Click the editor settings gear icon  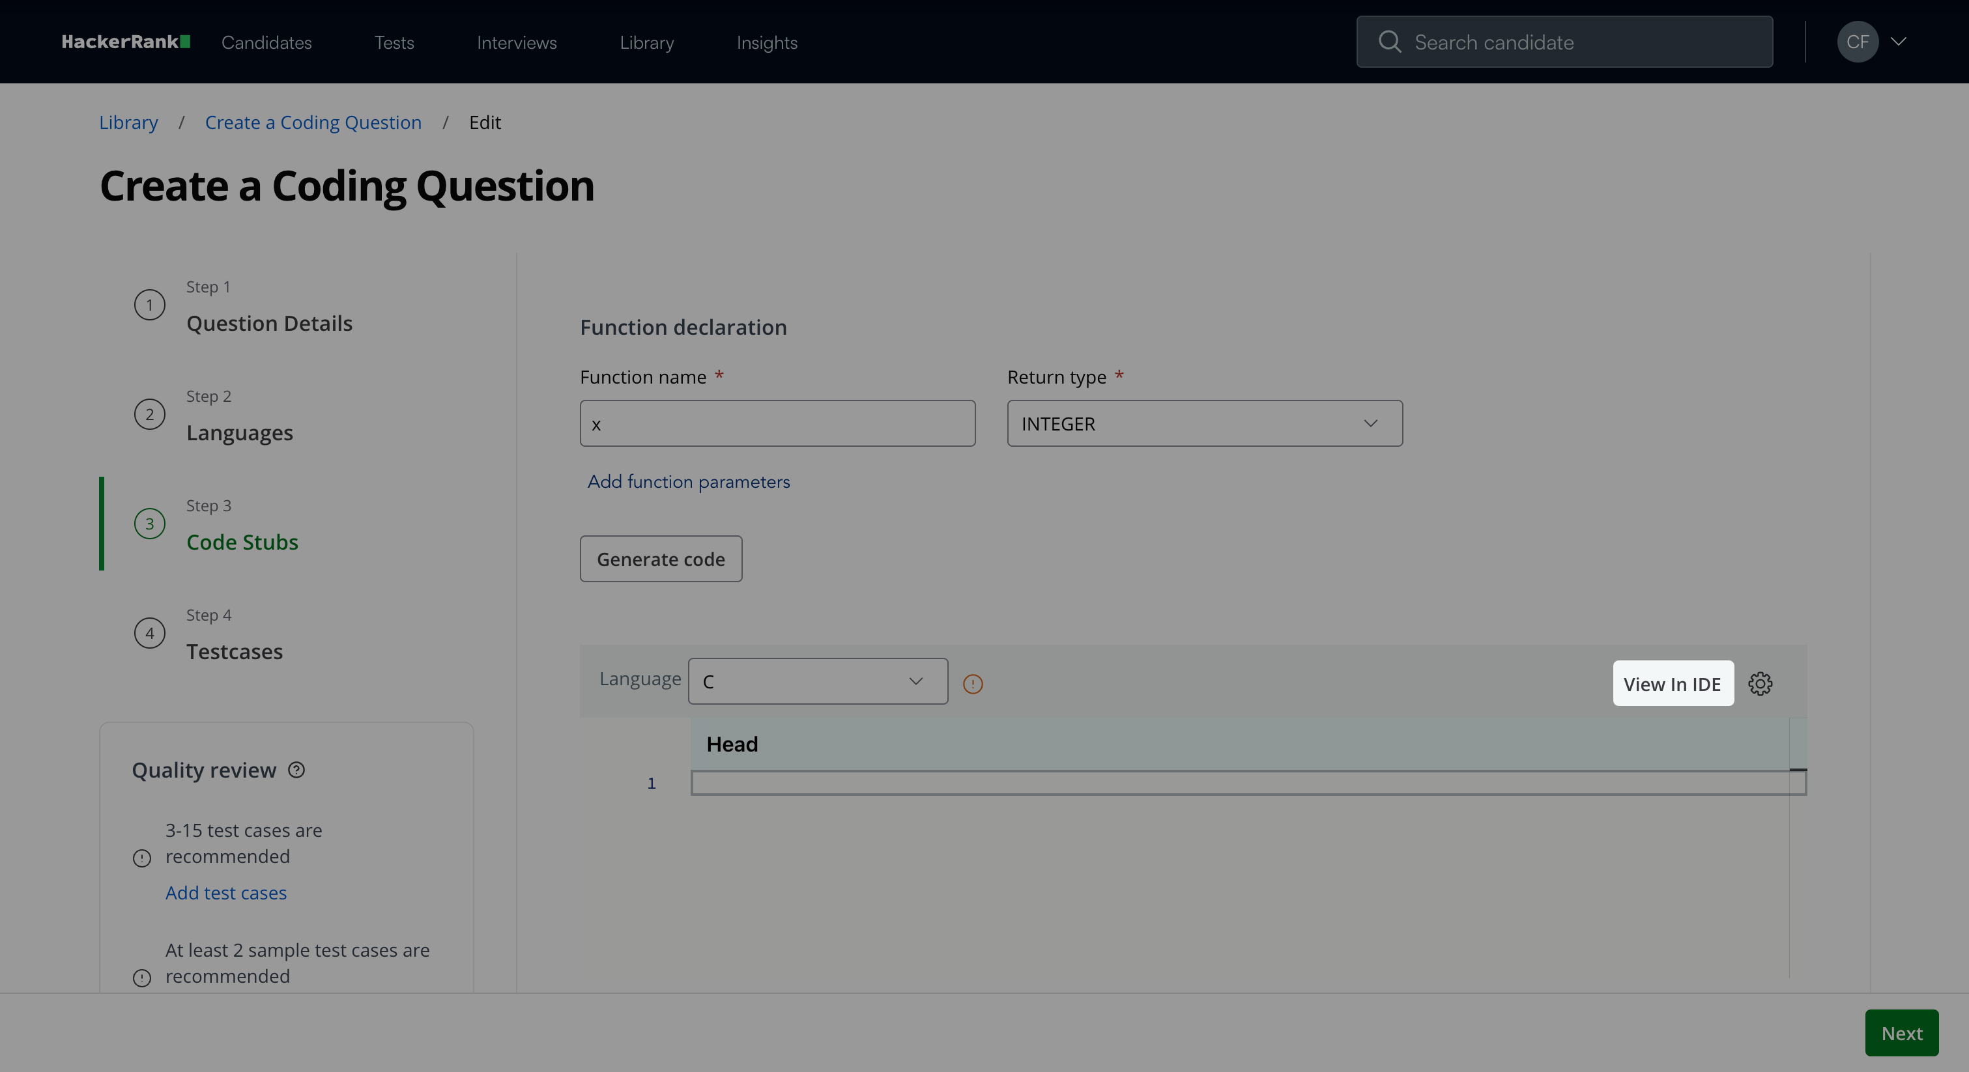click(1760, 684)
